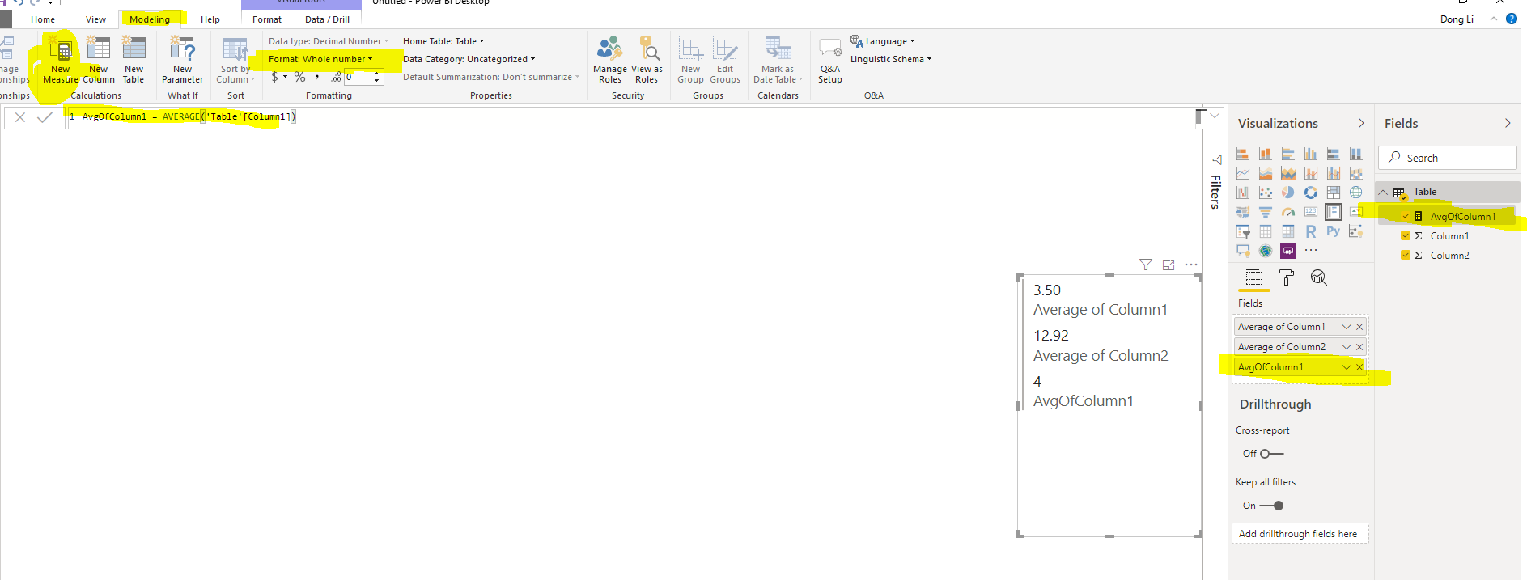
Task: Collapse the Fields pane arrow
Action: tap(1508, 123)
